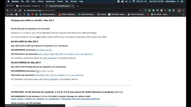Open the Help menu
The image size is (191, 107).
tap(81, 1)
